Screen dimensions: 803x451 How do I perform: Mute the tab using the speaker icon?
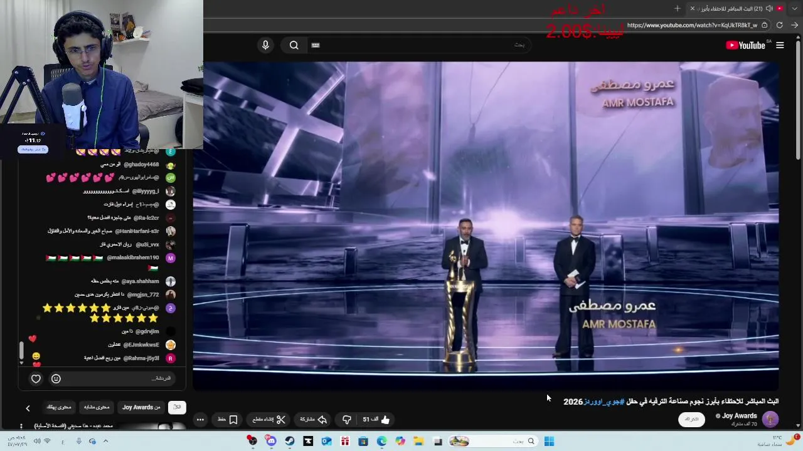click(x=769, y=8)
